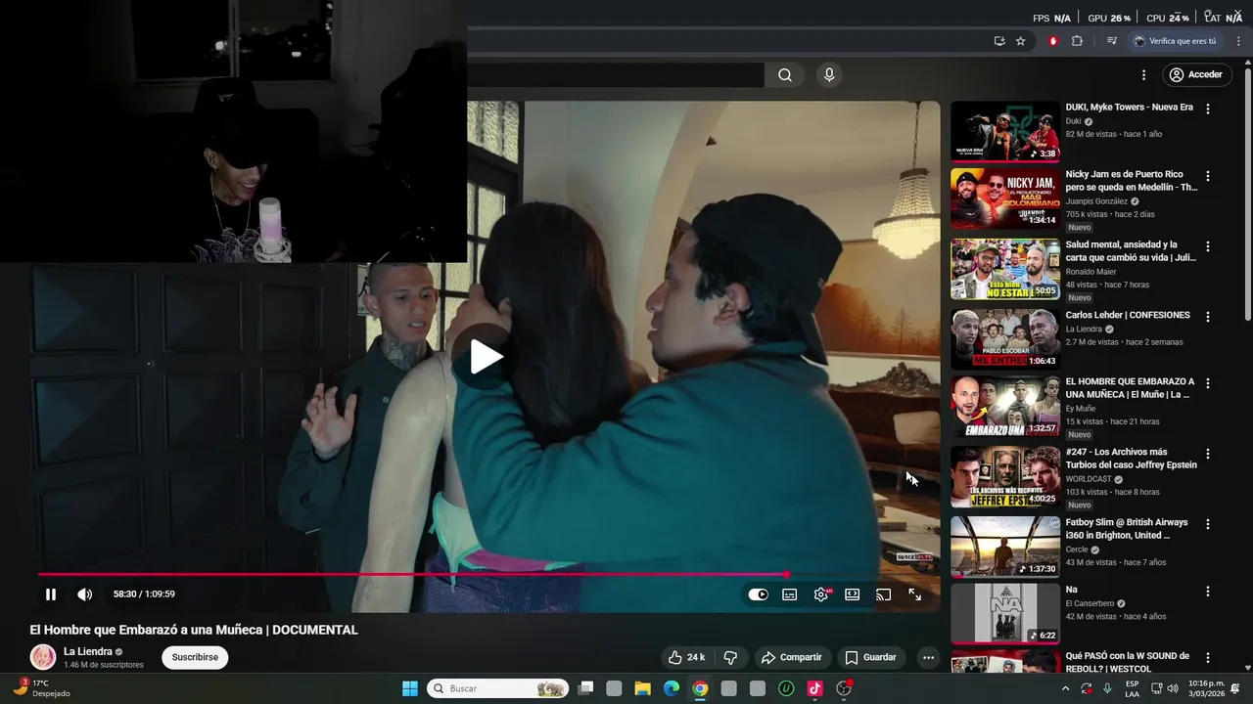Open options menu for Los Archivos video
The width and height of the screenshot is (1253, 704).
(1208, 454)
